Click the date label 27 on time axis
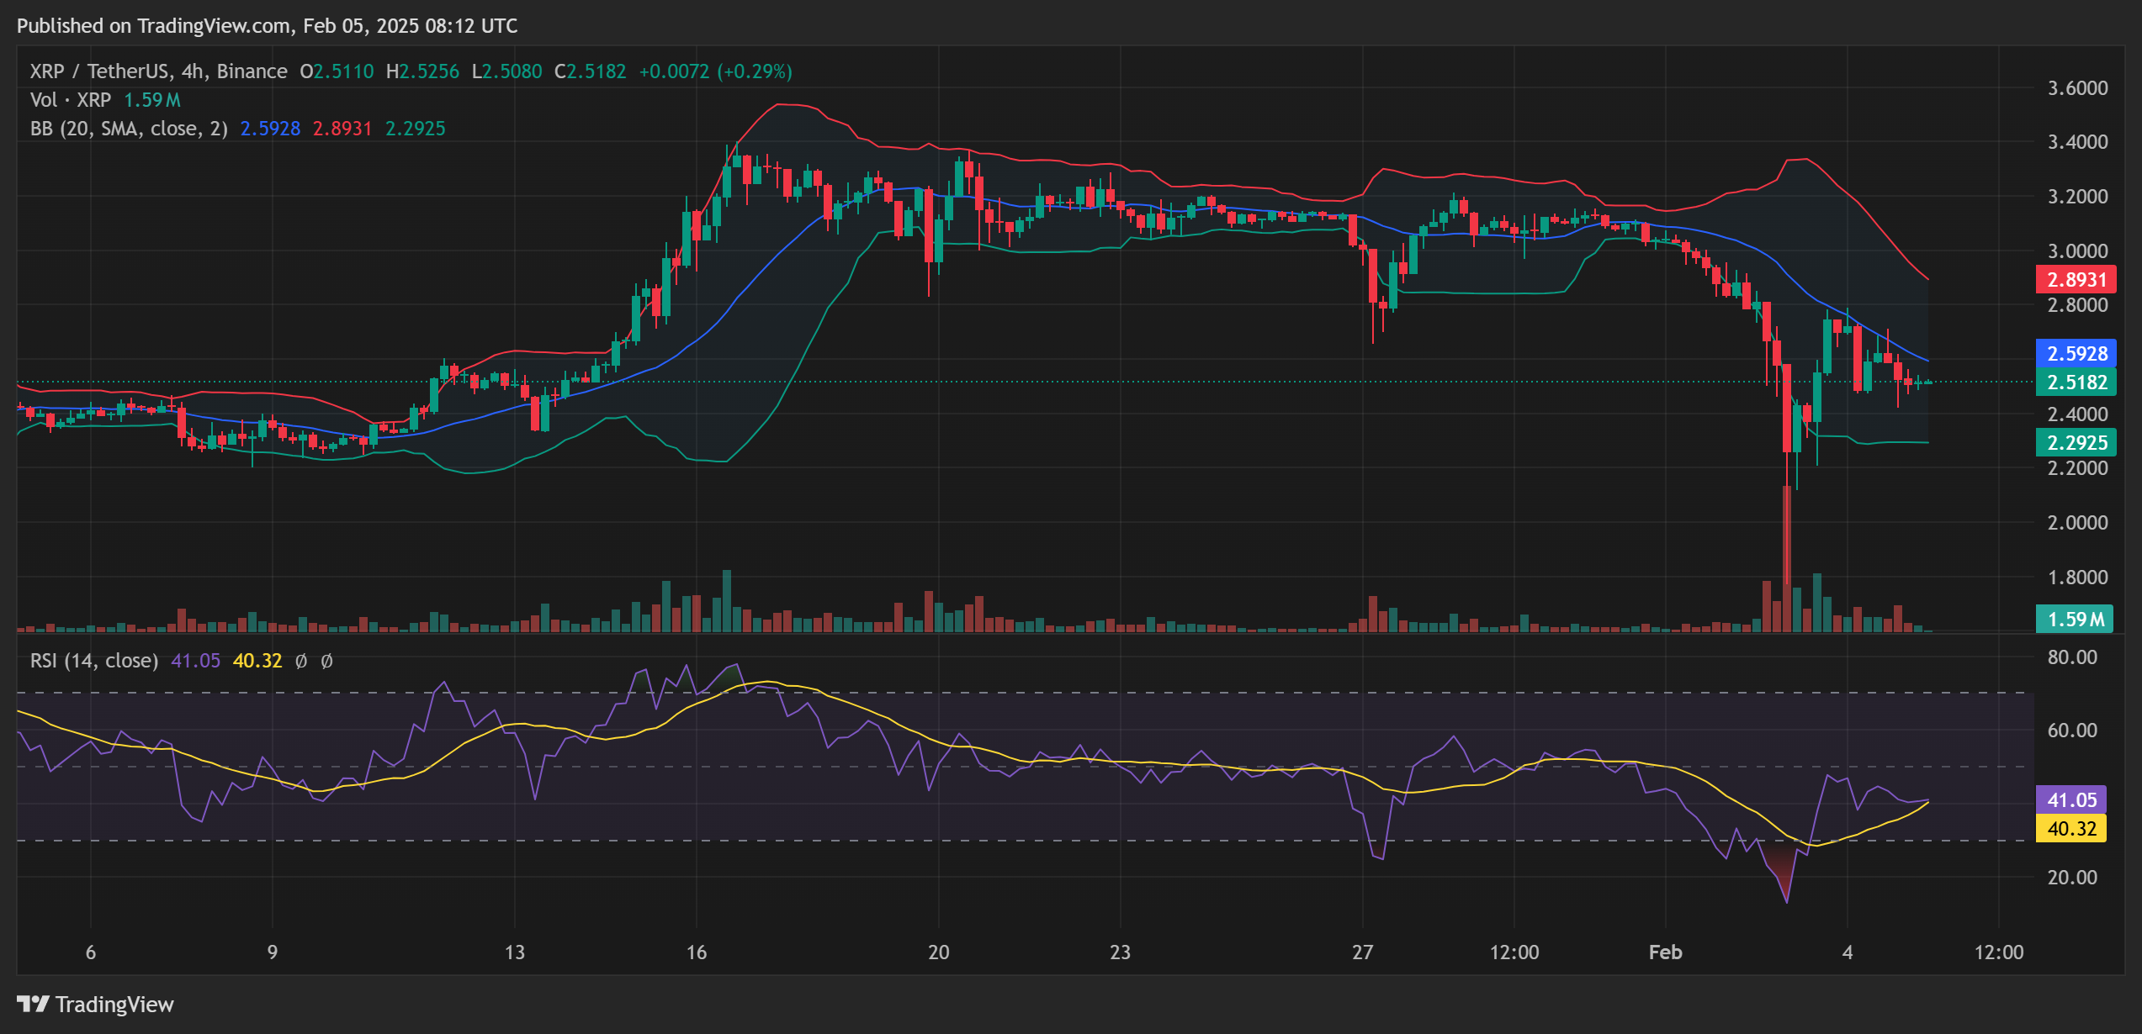The width and height of the screenshot is (2142, 1034). [x=1363, y=952]
